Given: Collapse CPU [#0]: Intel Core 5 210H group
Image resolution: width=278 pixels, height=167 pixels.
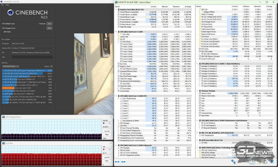Looking at the screenshot, I should pos(116,32).
